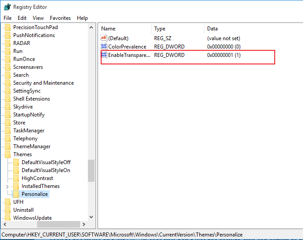Open the Favorites menu

(60, 18)
